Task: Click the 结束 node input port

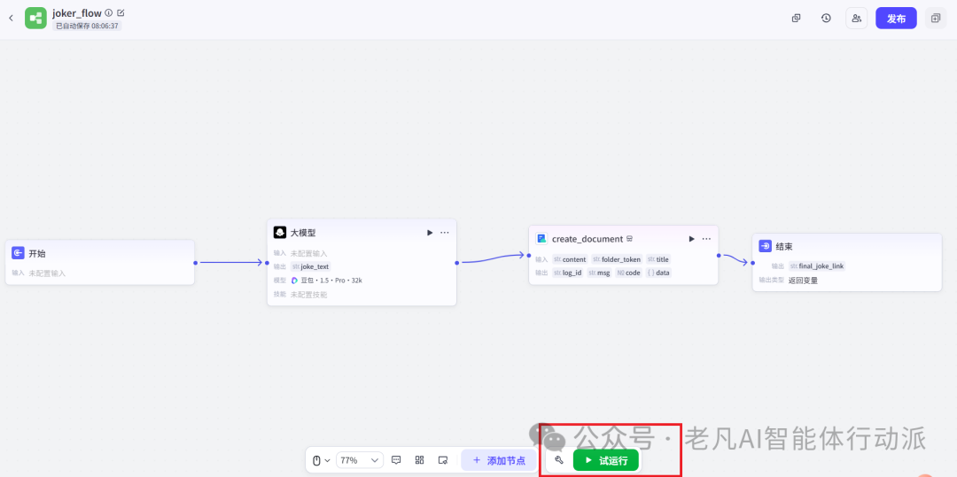Action: click(x=752, y=263)
